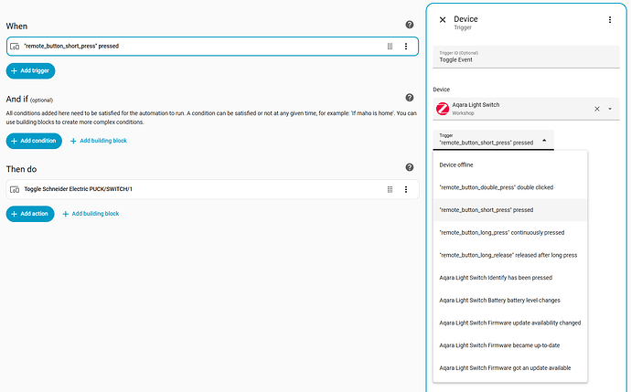Choose "remote_button_double_press" double clicked option
Screen dimensions: 631x392
(496, 187)
